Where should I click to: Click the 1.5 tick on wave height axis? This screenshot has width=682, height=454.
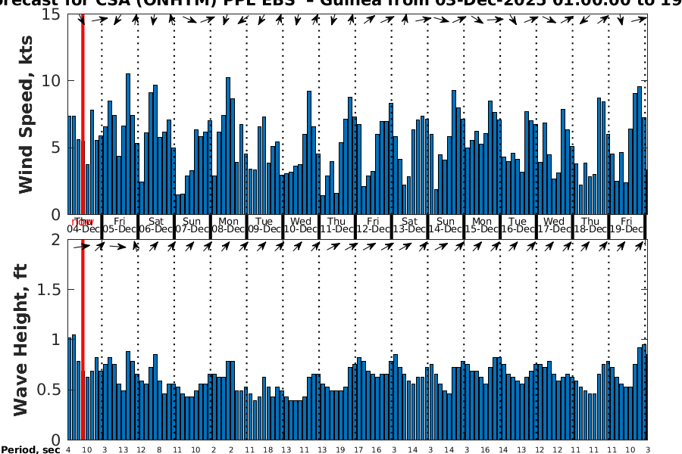pos(48,290)
